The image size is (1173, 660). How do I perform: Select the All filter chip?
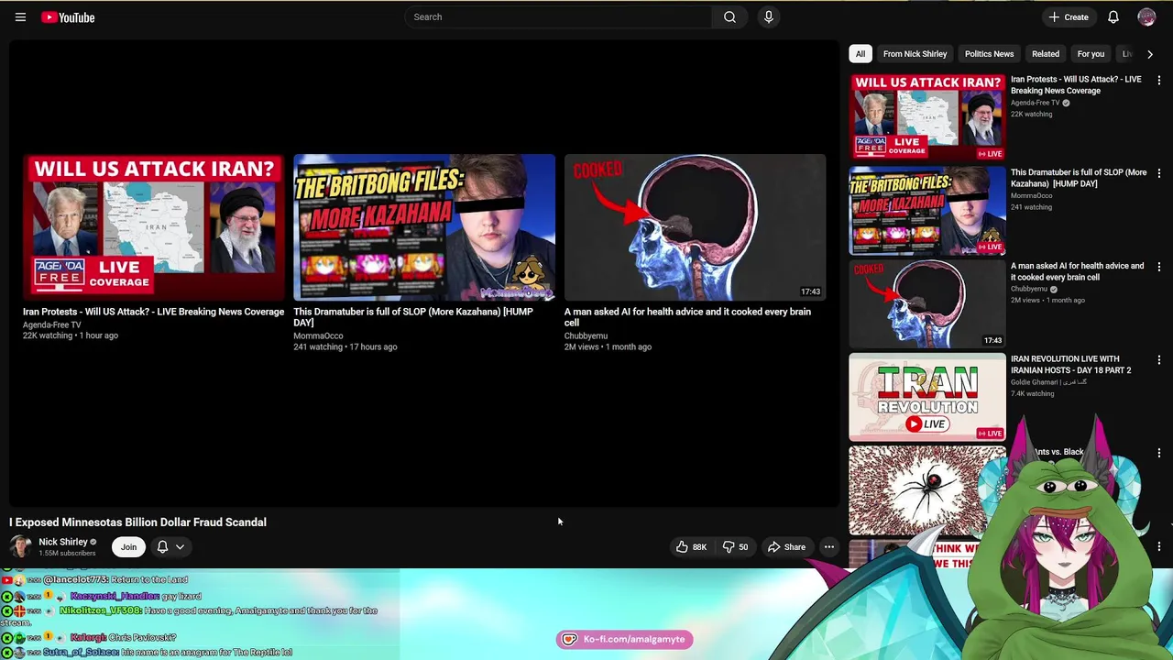860,54
